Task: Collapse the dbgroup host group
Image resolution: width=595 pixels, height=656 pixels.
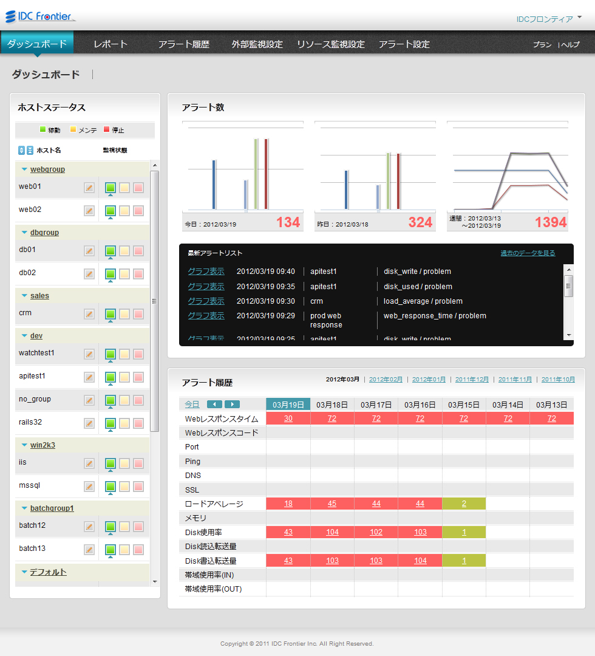Action: [x=25, y=233]
